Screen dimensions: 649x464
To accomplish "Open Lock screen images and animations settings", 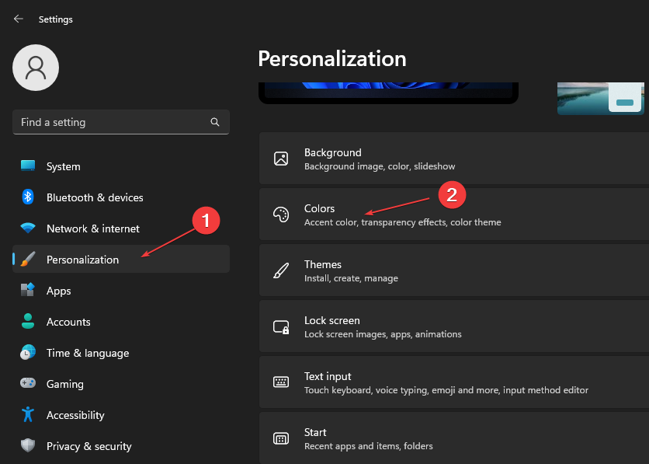I will [388, 326].
